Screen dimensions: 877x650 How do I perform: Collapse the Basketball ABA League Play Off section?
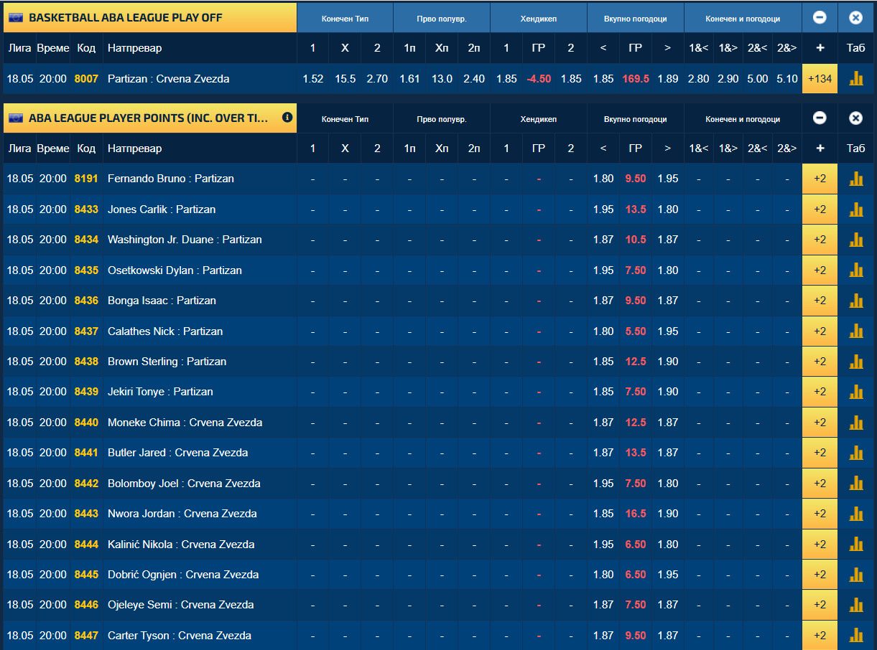pos(820,18)
